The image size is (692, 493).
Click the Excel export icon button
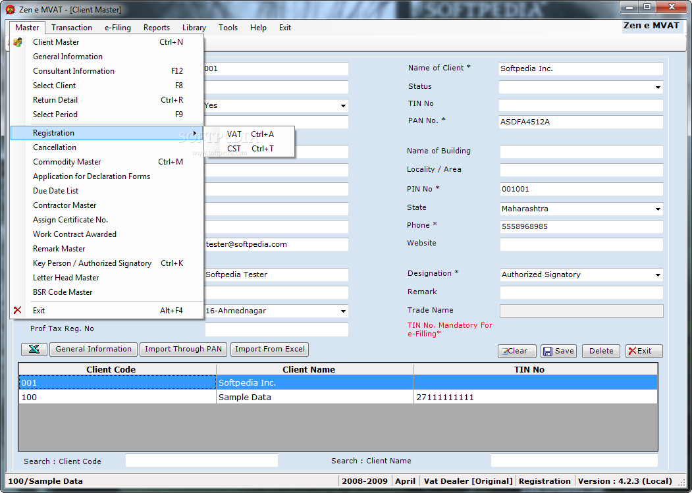(34, 349)
